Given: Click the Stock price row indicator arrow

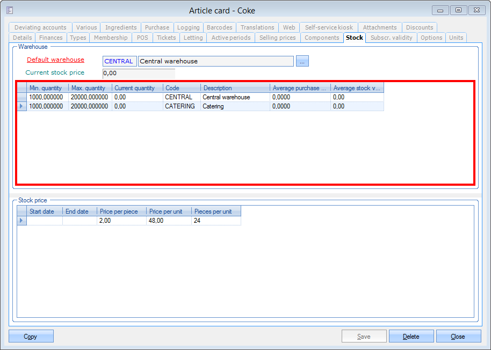Looking at the screenshot, I should [21, 221].
